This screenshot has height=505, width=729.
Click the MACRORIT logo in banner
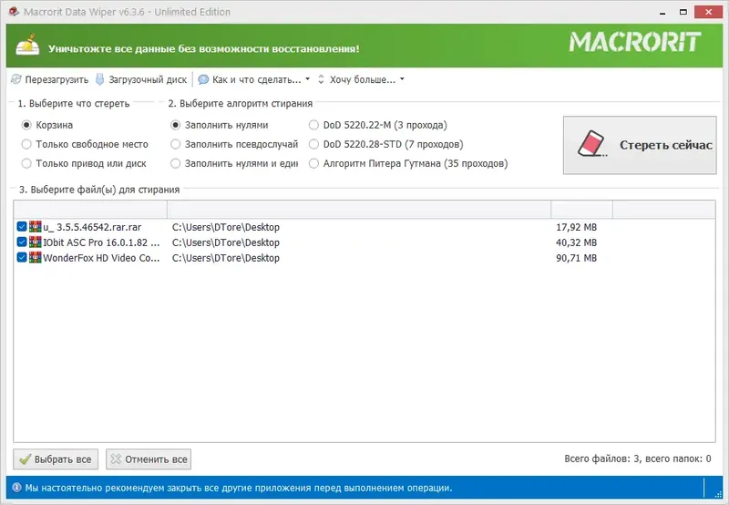click(635, 42)
